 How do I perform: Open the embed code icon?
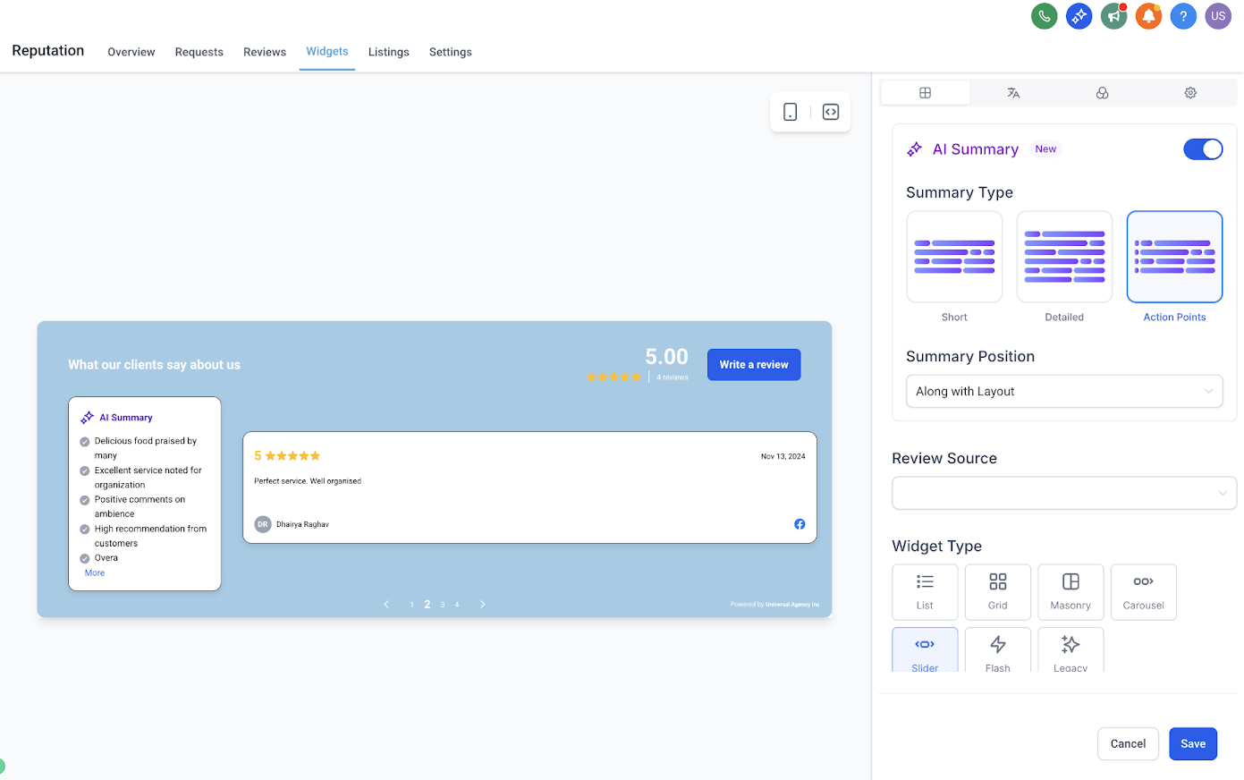[831, 112]
